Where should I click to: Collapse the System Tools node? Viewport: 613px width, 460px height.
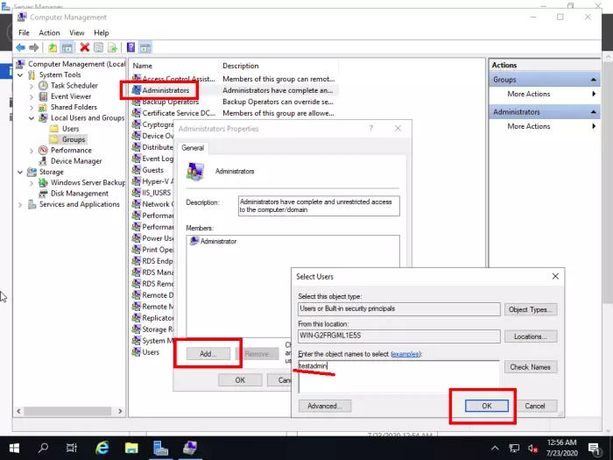coord(20,74)
